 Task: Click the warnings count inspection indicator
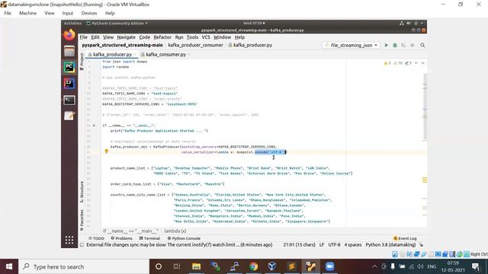tap(387, 63)
